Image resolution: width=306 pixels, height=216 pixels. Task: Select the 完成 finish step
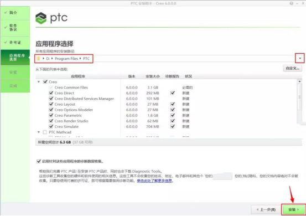tap(15, 86)
